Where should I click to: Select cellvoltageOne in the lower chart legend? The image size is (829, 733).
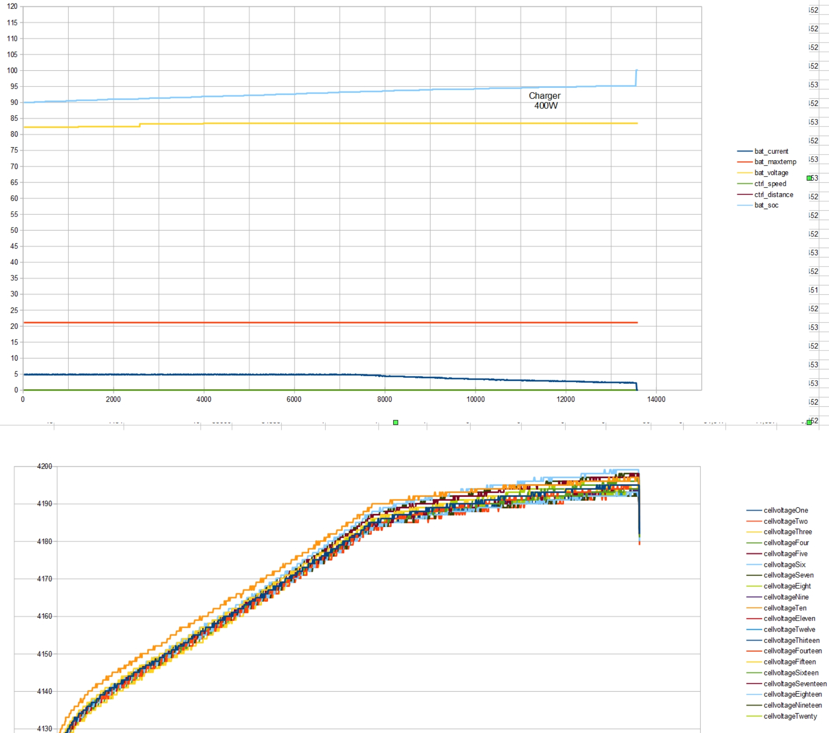pos(786,510)
